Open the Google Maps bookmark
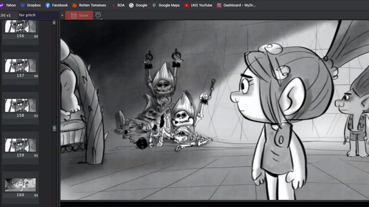369x207 pixels. click(166, 5)
